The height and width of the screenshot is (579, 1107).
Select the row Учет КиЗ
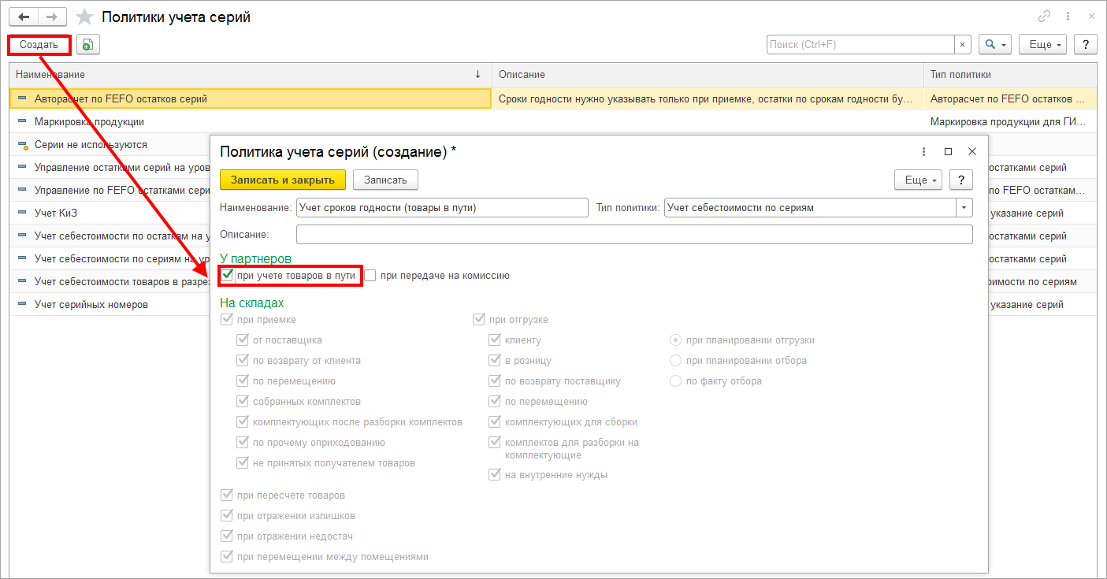(x=110, y=213)
